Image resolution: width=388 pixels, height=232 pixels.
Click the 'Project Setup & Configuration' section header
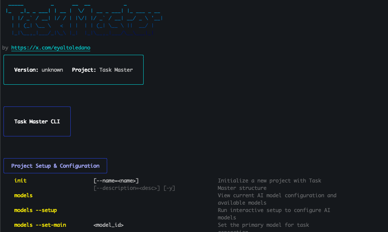[55, 166]
